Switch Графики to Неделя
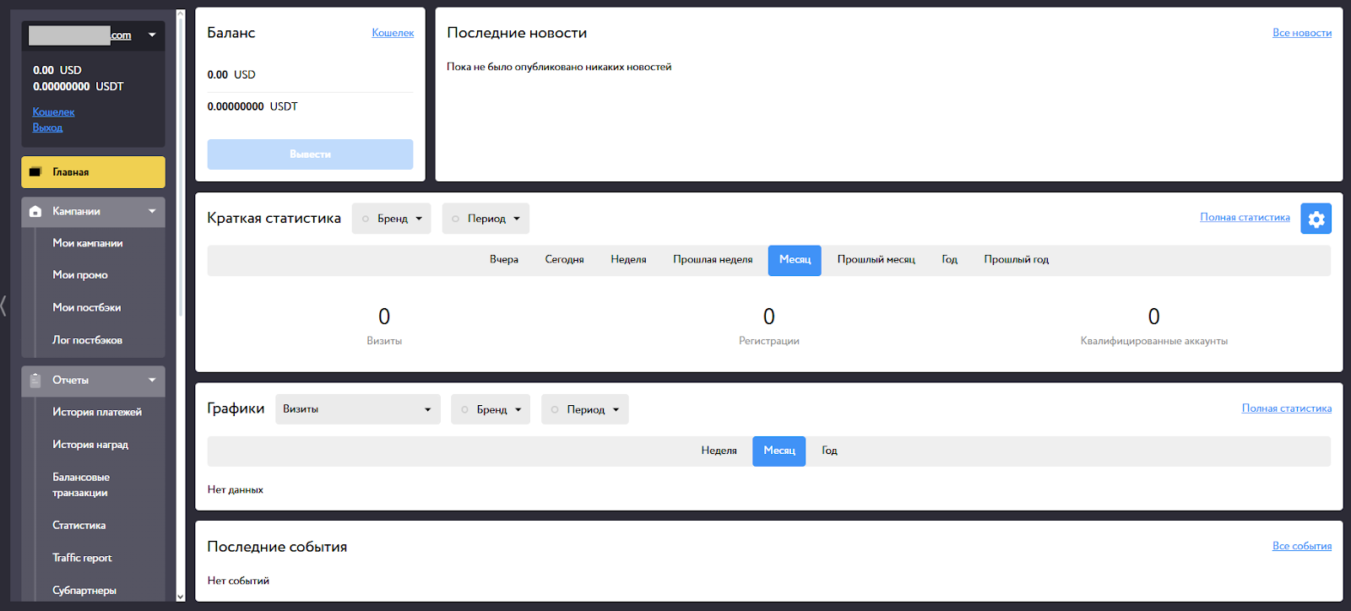This screenshot has height=611, width=1351. 719,451
